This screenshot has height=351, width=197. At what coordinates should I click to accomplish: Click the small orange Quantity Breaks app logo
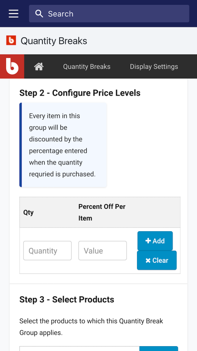pos(11,40)
